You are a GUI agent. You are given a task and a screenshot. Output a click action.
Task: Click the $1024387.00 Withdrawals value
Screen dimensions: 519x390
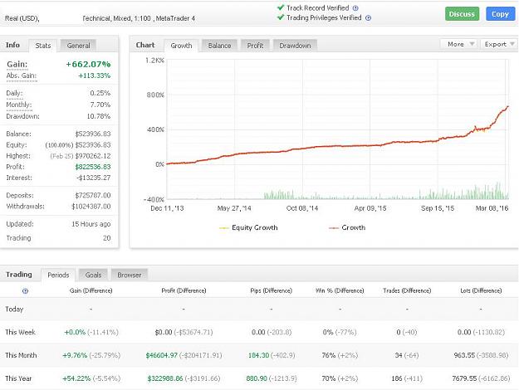tap(91, 206)
